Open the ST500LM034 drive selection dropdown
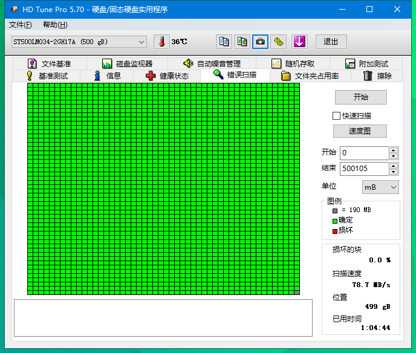The image size is (416, 353). coord(79,42)
